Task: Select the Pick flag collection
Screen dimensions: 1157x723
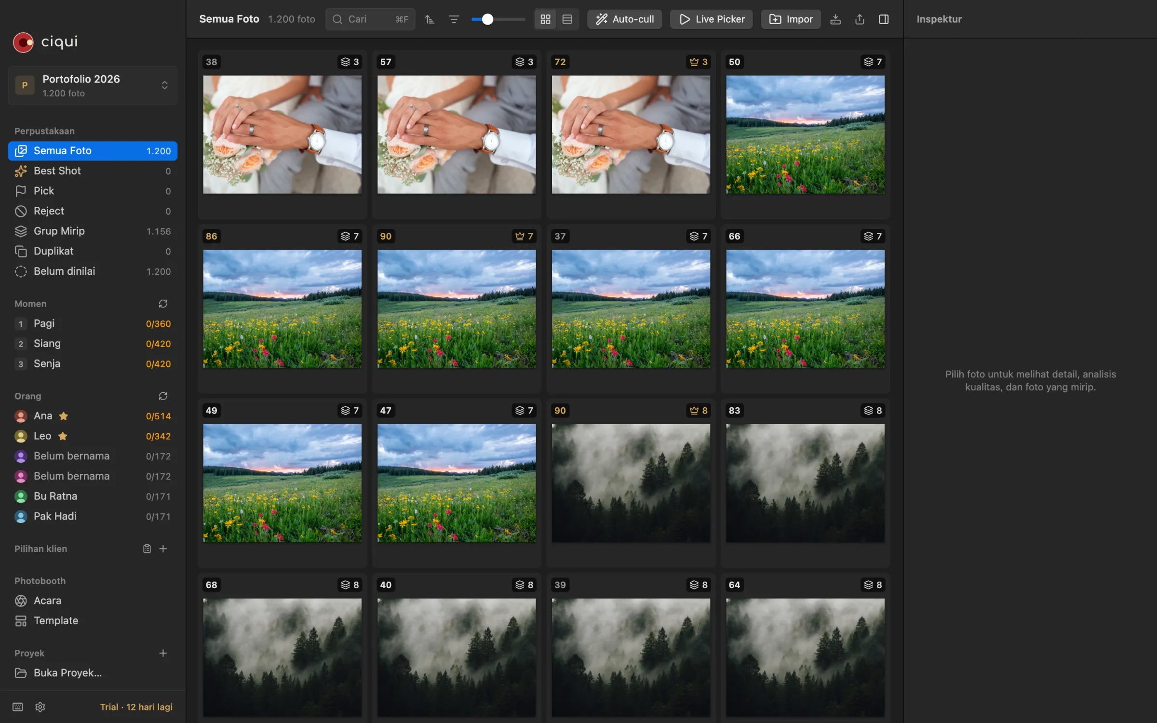Action: (x=93, y=191)
